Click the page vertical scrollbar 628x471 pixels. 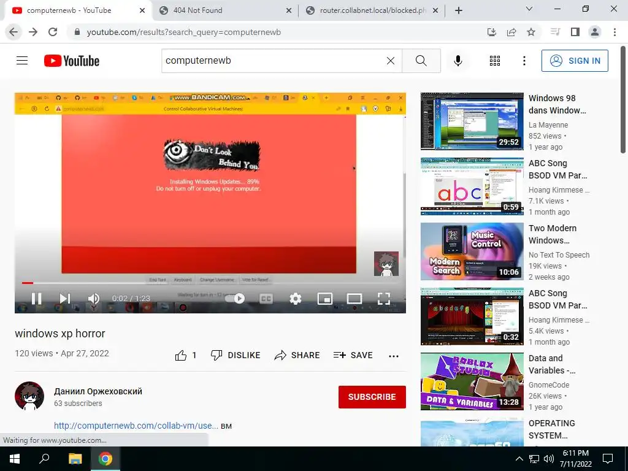click(623, 100)
